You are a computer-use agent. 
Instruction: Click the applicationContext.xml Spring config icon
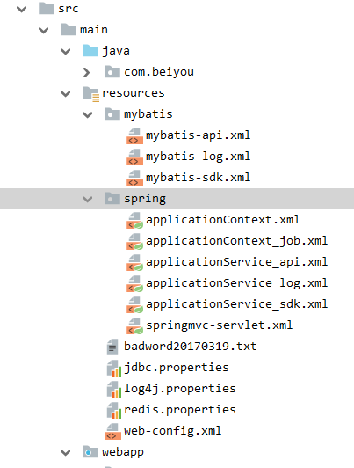(134, 220)
